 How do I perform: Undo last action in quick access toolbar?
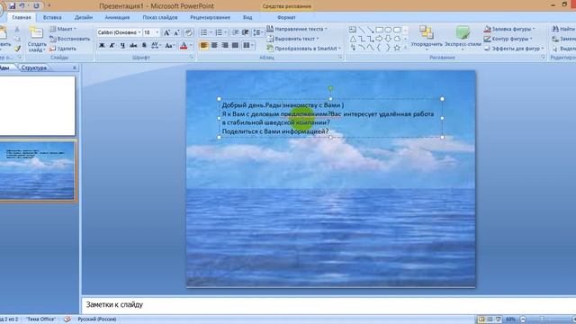coord(22,6)
